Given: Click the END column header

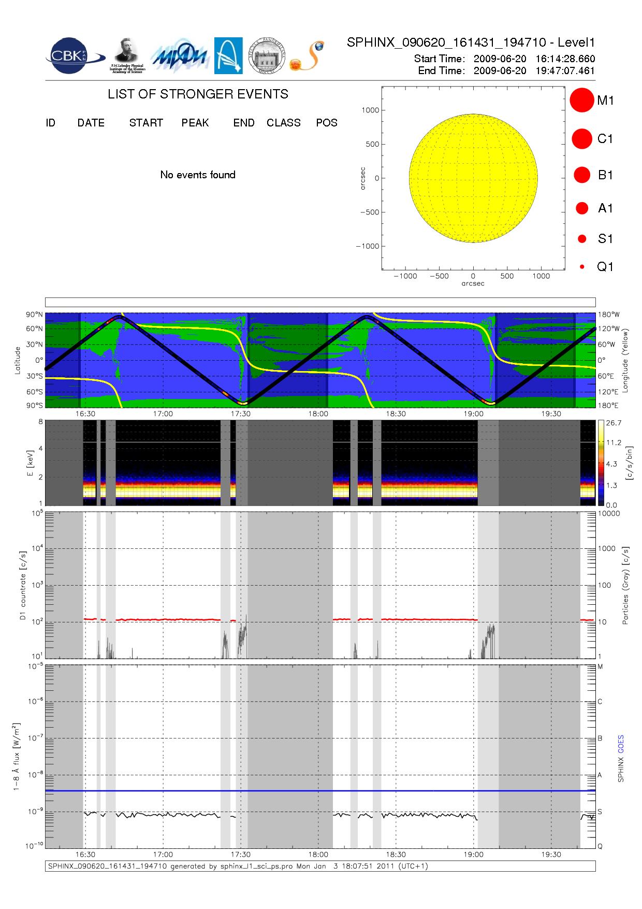Looking at the screenshot, I should 244,123.
